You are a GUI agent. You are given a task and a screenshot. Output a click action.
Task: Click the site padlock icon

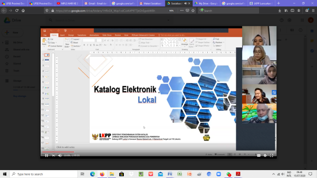[53, 10]
